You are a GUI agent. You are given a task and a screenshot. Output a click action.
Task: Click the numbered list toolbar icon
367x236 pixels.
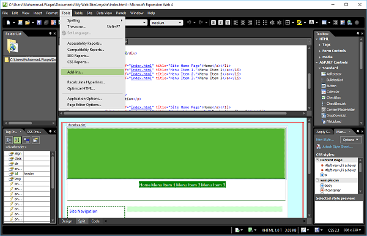click(x=258, y=23)
